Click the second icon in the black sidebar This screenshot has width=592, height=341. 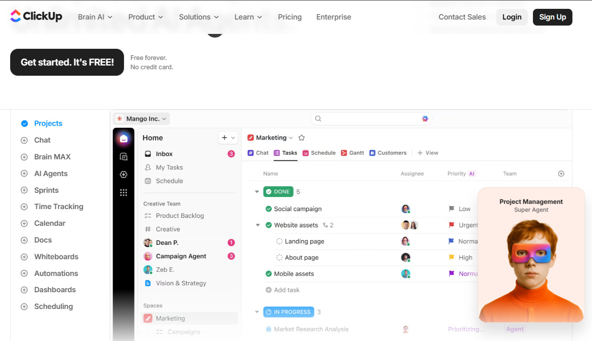(x=124, y=157)
